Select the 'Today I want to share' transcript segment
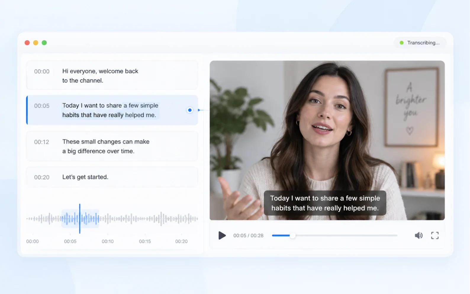Viewport: 470px width, 294px height. point(112,110)
